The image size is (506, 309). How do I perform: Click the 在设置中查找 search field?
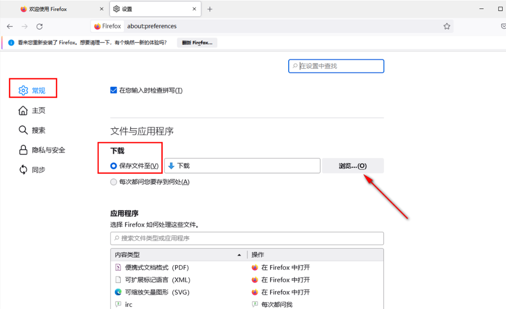(x=336, y=66)
